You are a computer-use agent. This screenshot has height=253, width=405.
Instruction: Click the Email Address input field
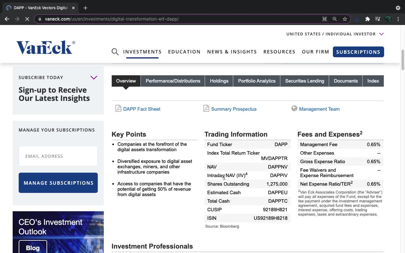[58, 156]
